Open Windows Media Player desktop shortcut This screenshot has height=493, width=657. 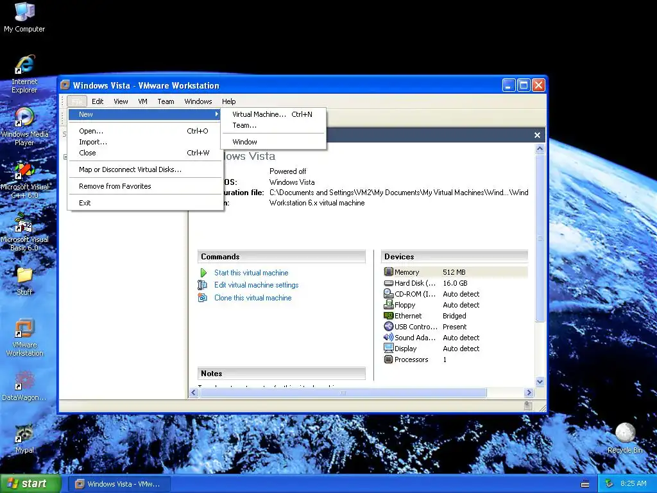click(x=24, y=126)
